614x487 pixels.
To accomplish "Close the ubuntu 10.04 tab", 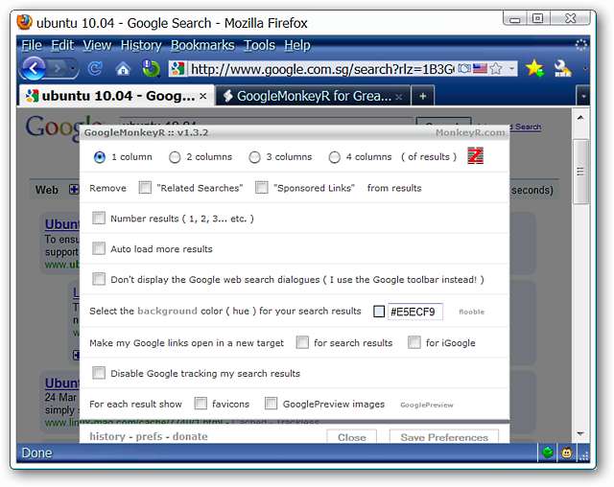I will click(x=202, y=96).
